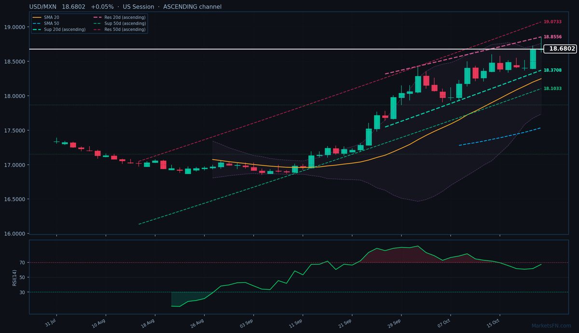Click the 18.3708 support price label

(x=552, y=70)
